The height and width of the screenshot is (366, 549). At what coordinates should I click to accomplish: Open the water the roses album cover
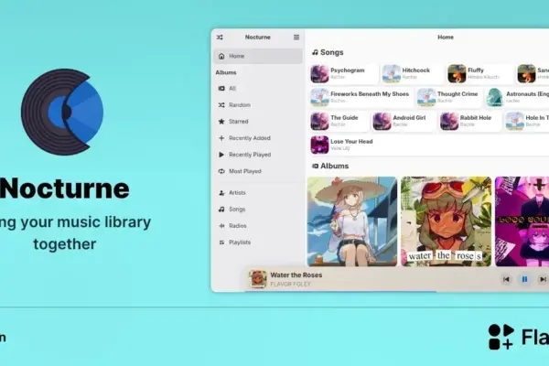[447, 221]
